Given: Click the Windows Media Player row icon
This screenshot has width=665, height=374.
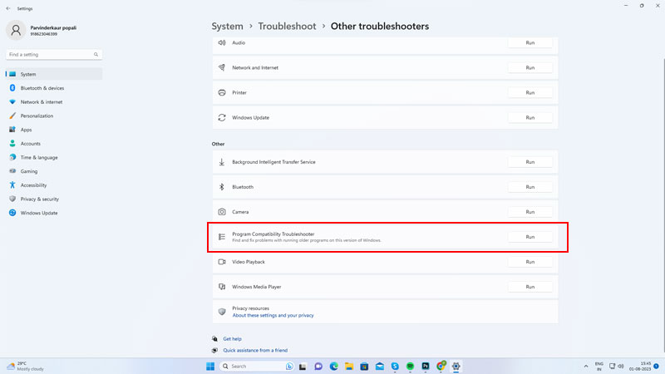Looking at the screenshot, I should pos(222,287).
